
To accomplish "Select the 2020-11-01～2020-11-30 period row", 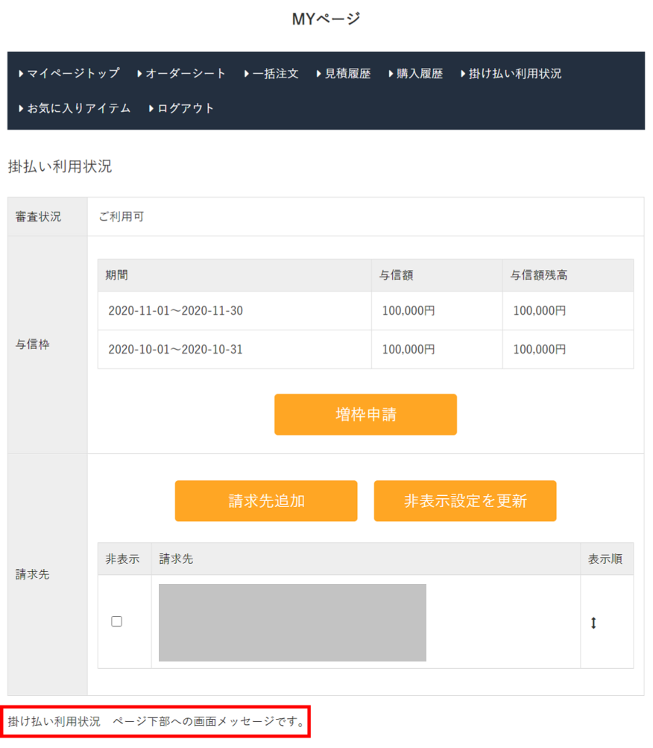I will (175, 311).
